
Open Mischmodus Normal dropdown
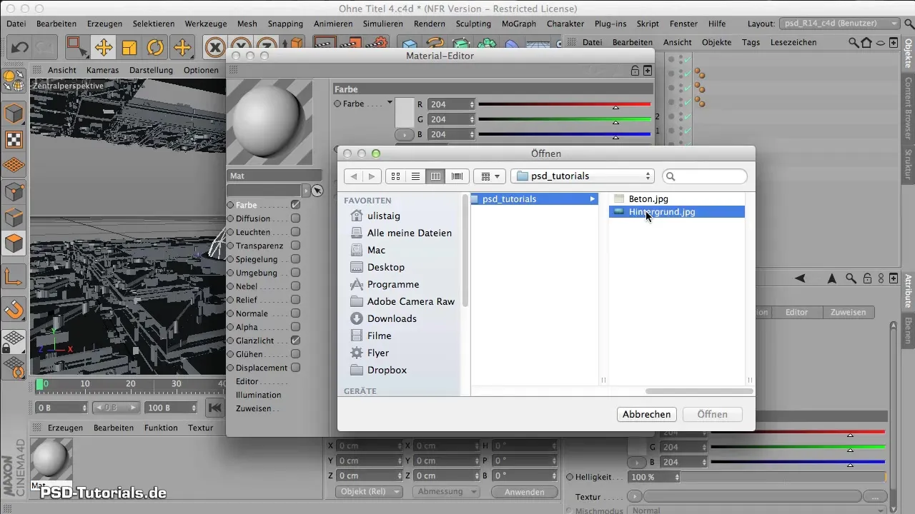(758, 511)
